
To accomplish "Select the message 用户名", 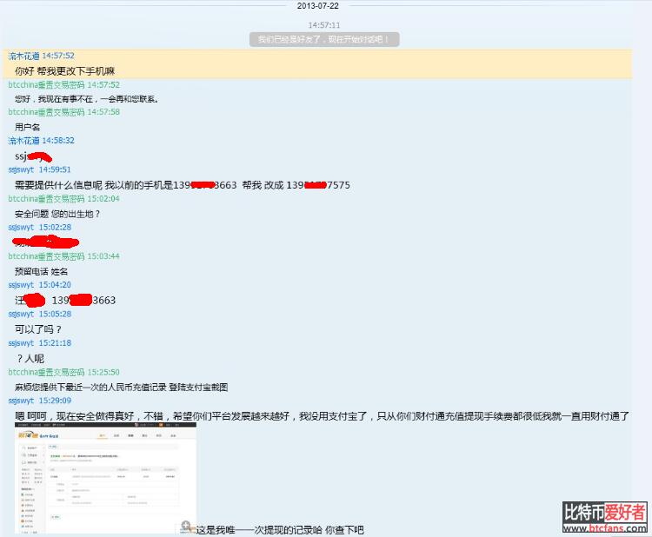I will pos(28,127).
